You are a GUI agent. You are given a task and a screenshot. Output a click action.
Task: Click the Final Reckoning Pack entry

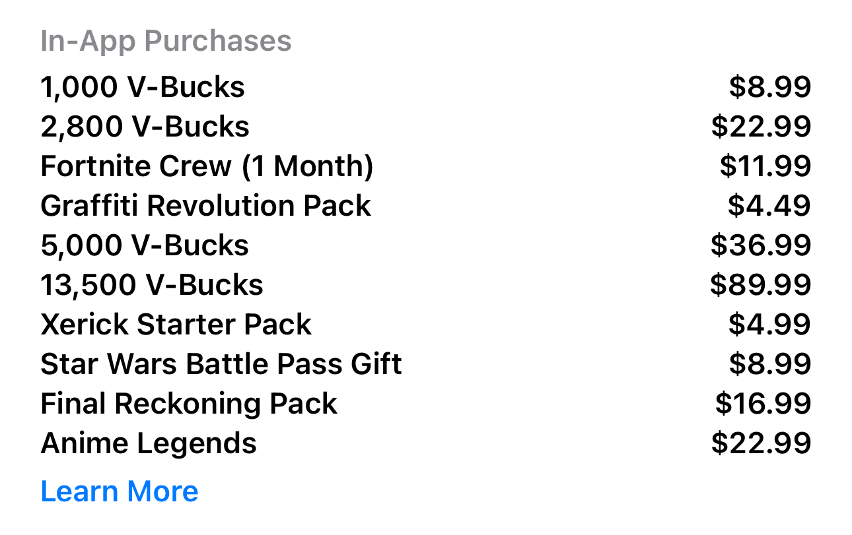click(189, 404)
